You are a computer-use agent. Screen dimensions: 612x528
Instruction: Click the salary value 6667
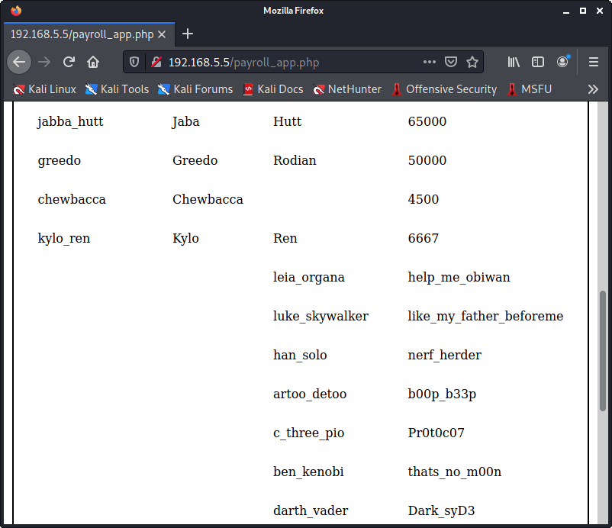point(424,238)
